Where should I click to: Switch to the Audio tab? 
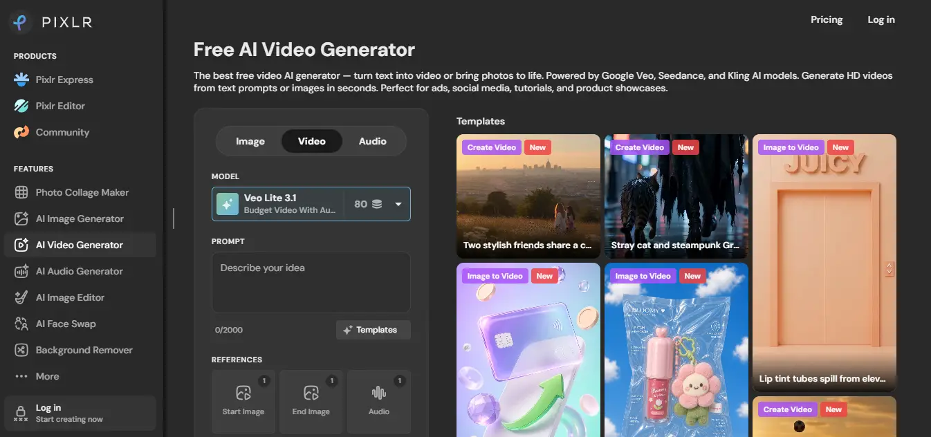[x=372, y=141]
